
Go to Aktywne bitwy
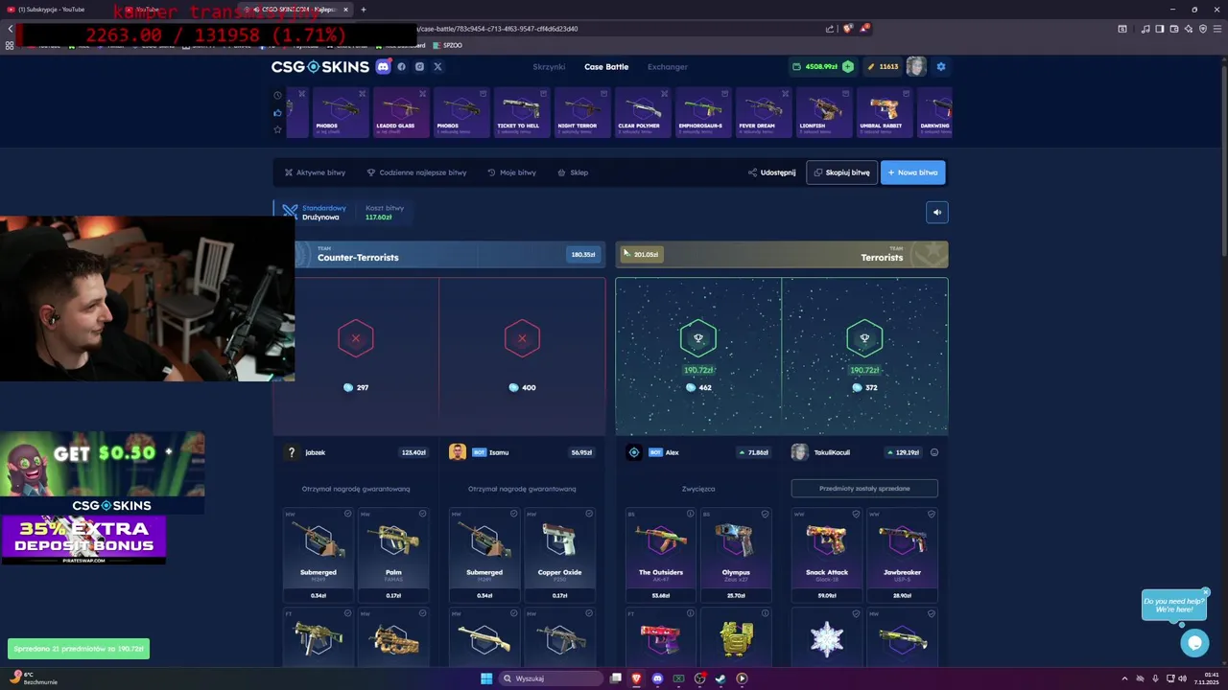click(315, 172)
